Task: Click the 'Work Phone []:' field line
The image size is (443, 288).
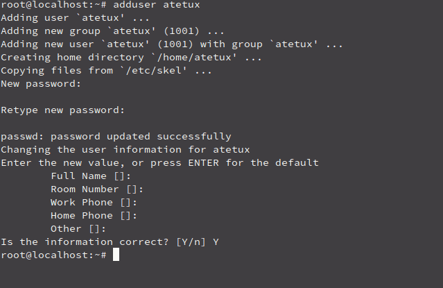Action: pos(94,203)
